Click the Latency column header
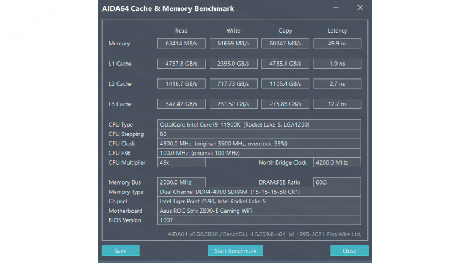Image resolution: width=470 pixels, height=263 pixels. point(337,30)
